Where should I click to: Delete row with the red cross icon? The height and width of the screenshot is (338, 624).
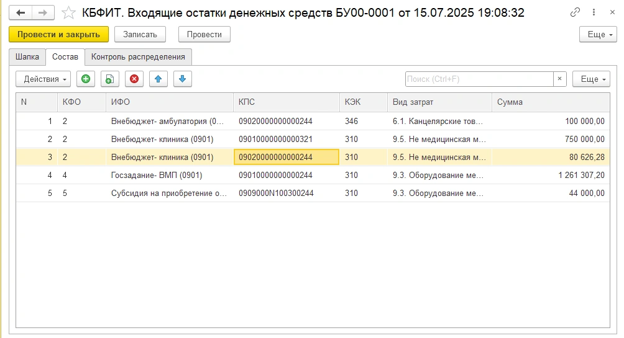click(134, 79)
